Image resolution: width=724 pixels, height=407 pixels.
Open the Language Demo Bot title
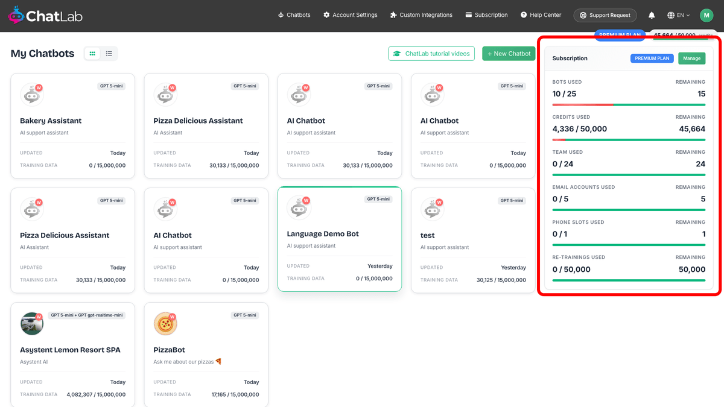(x=323, y=234)
